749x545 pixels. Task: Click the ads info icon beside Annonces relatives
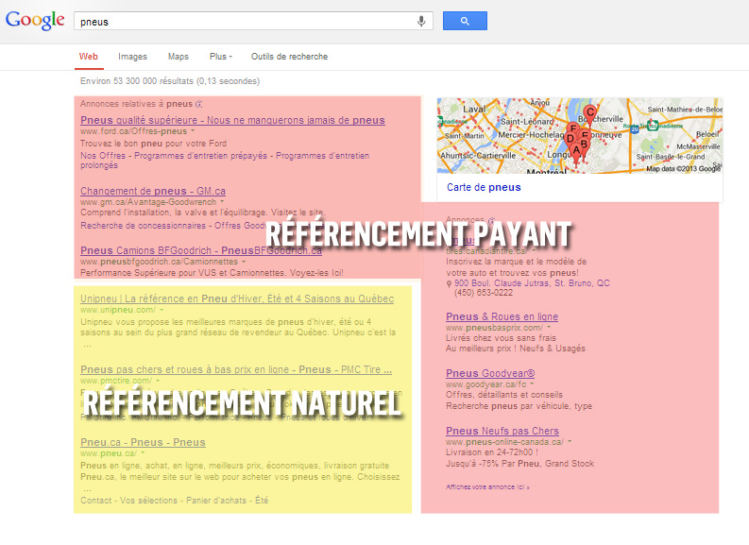tap(199, 104)
